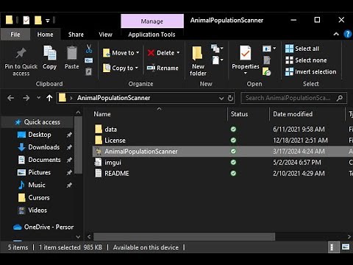353x265 pixels.
Task: Click the Copy icon in Clipboard group
Action: (50, 53)
